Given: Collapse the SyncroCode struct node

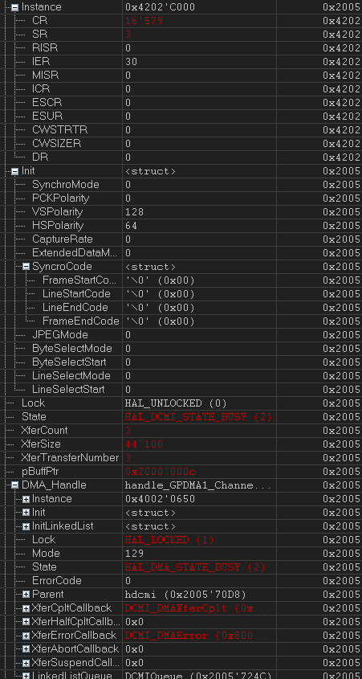Looking at the screenshot, I should pyautogui.click(x=26, y=267).
